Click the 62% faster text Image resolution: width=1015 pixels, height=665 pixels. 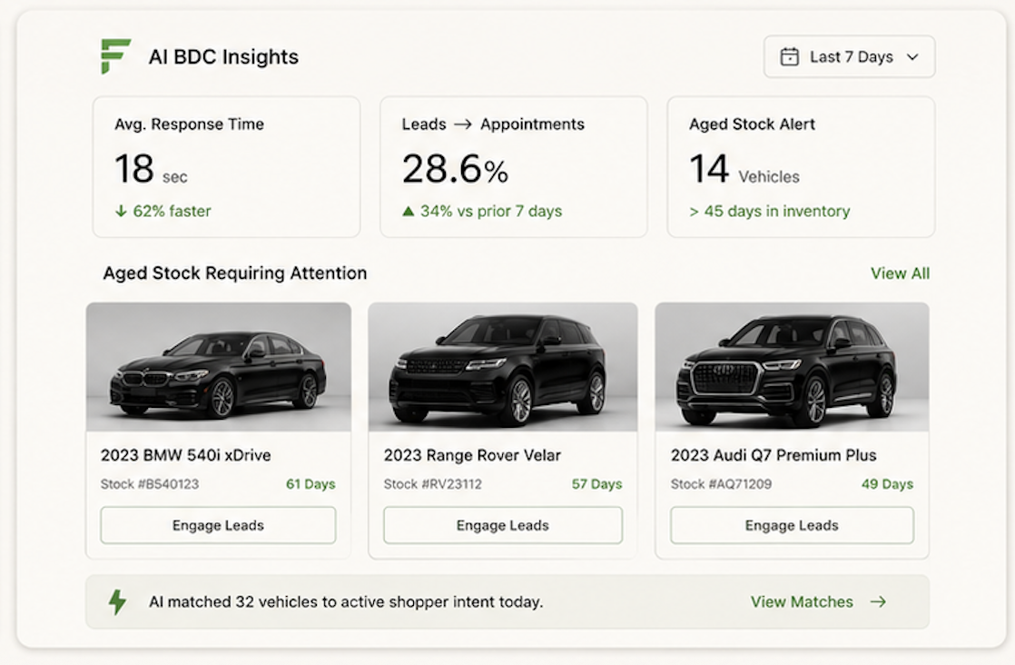point(172,211)
